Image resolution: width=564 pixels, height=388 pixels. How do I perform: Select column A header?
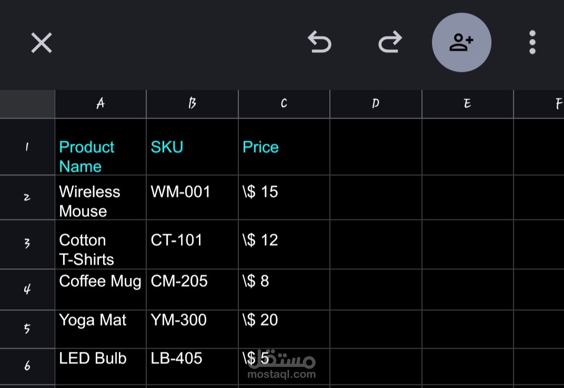coord(100,104)
